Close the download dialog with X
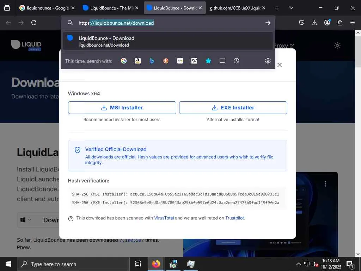This screenshot has width=361, height=271. pyautogui.click(x=280, y=65)
